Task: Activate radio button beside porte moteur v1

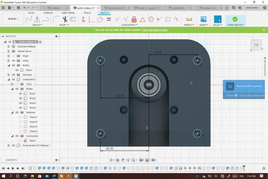Action: coord(40,42)
